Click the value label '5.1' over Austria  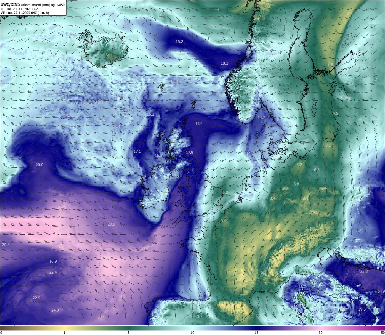pos(309,229)
